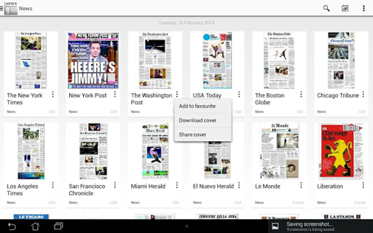The width and height of the screenshot is (373, 233).
Task: Choose Download cover from the popup
Action: click(x=203, y=120)
